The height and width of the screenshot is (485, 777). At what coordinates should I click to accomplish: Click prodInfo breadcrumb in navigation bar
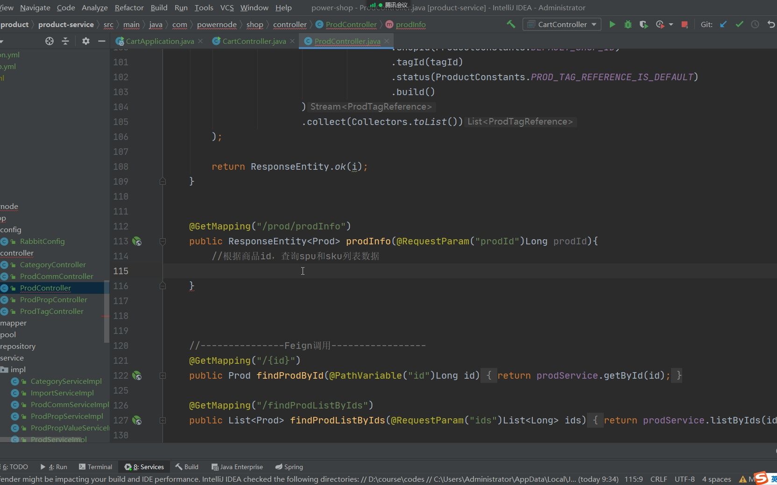(406, 24)
